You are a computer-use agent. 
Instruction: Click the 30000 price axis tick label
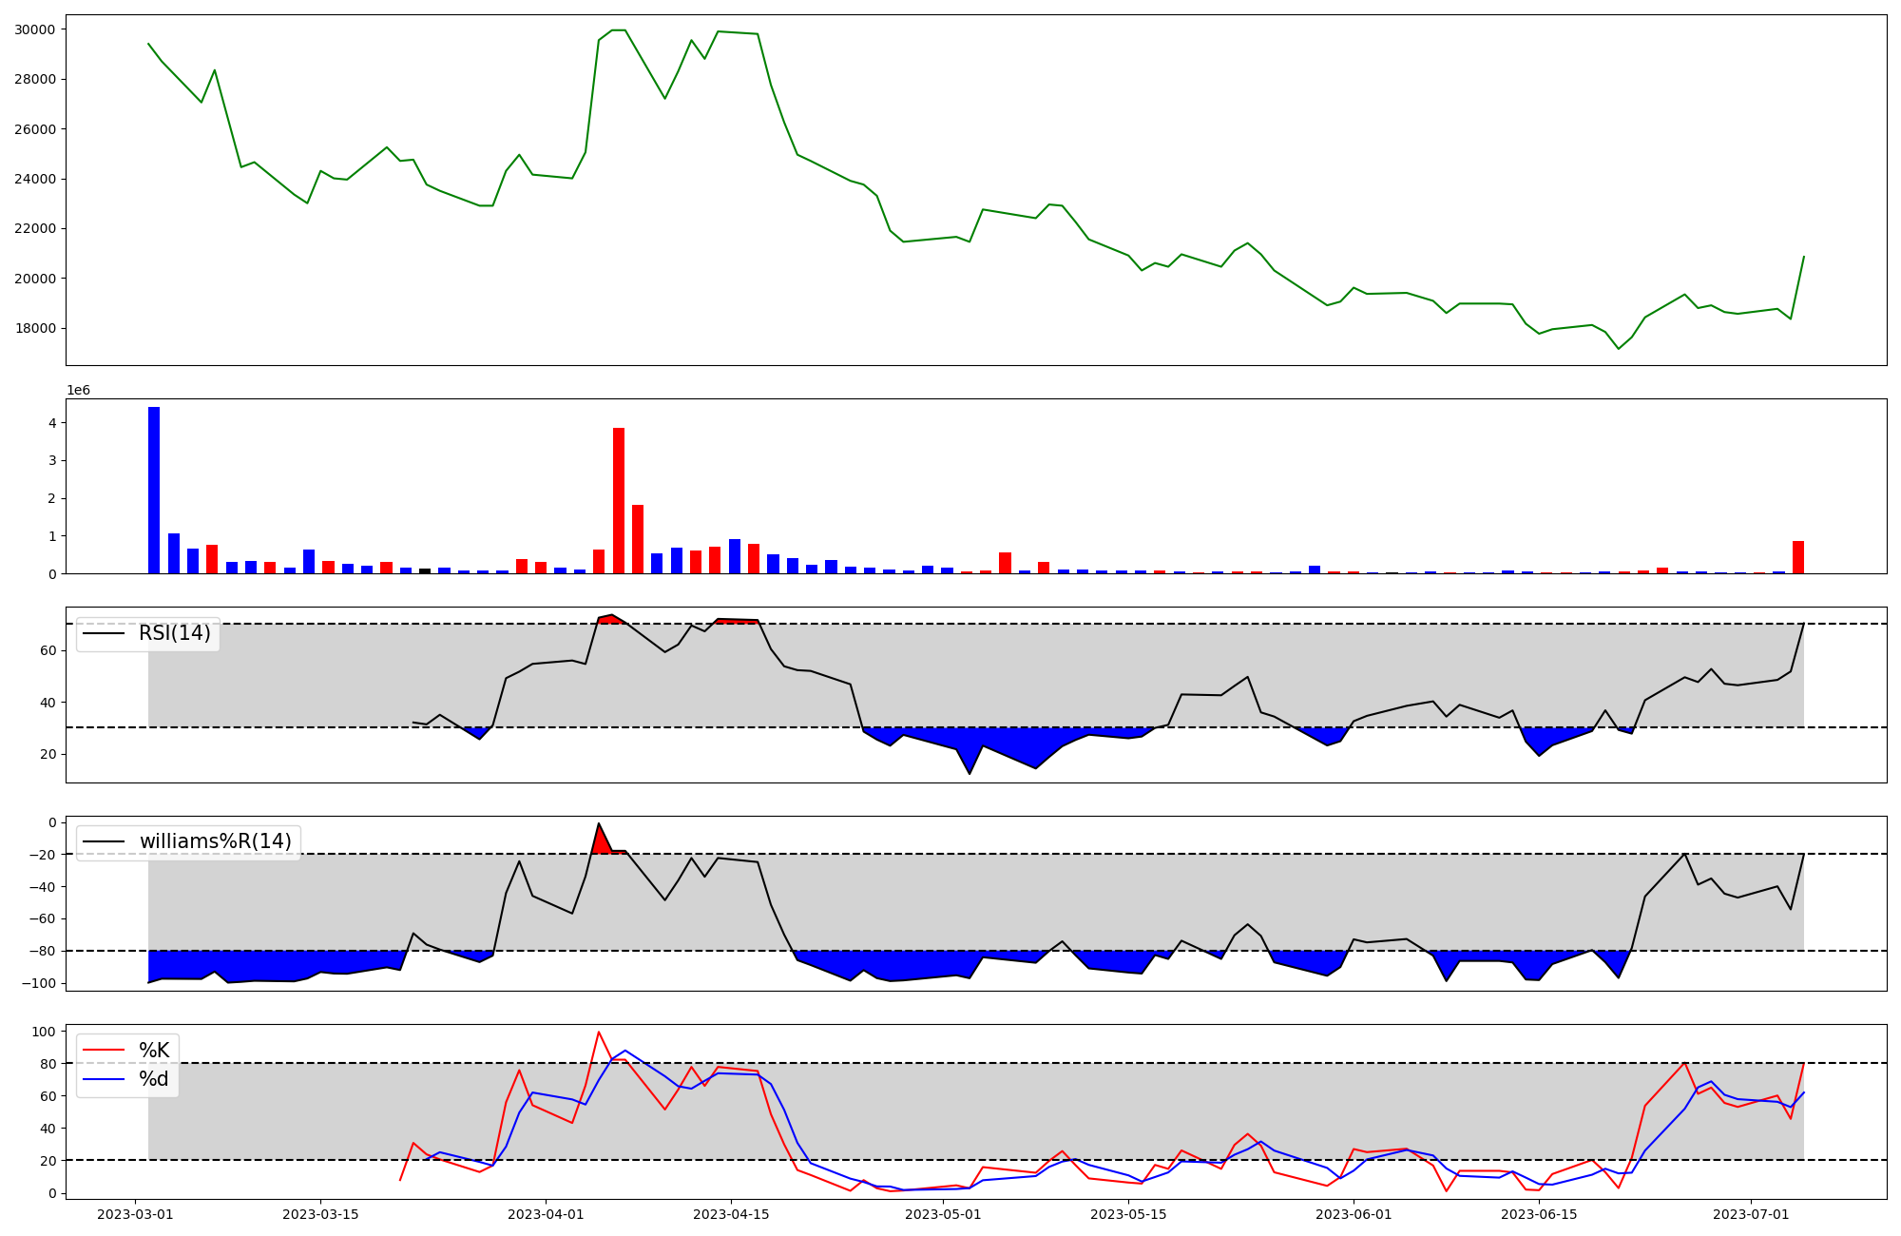(34, 29)
